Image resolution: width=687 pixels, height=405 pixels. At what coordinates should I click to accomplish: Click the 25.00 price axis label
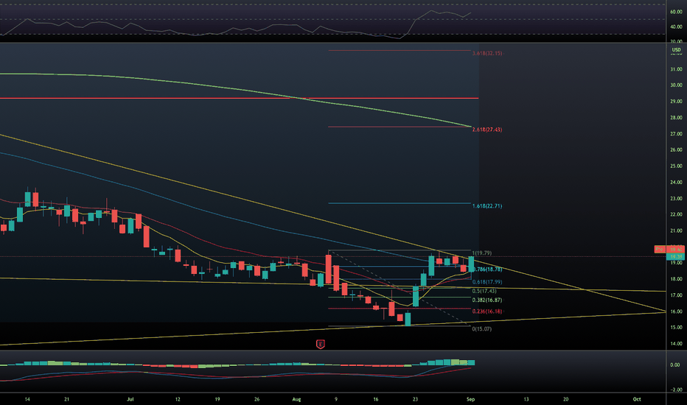[676, 166]
